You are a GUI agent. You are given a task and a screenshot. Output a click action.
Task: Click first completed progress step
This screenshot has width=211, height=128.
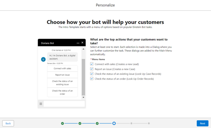(x=63, y=123)
